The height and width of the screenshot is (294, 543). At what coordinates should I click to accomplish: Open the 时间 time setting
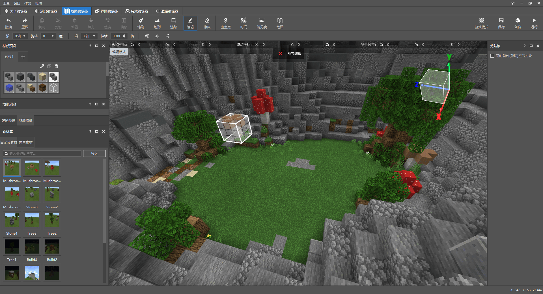[244, 23]
